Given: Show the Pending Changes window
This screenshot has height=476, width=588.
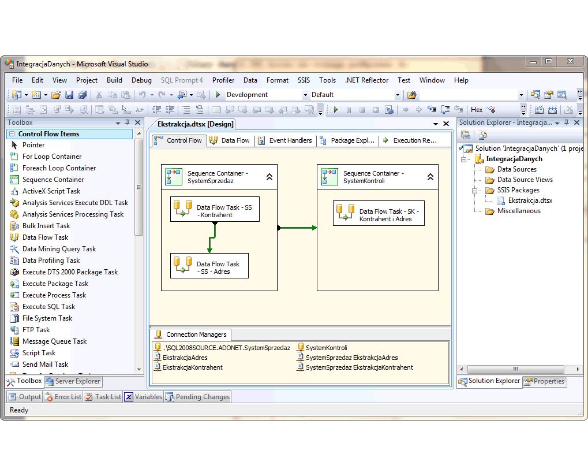Looking at the screenshot, I should coord(197,397).
